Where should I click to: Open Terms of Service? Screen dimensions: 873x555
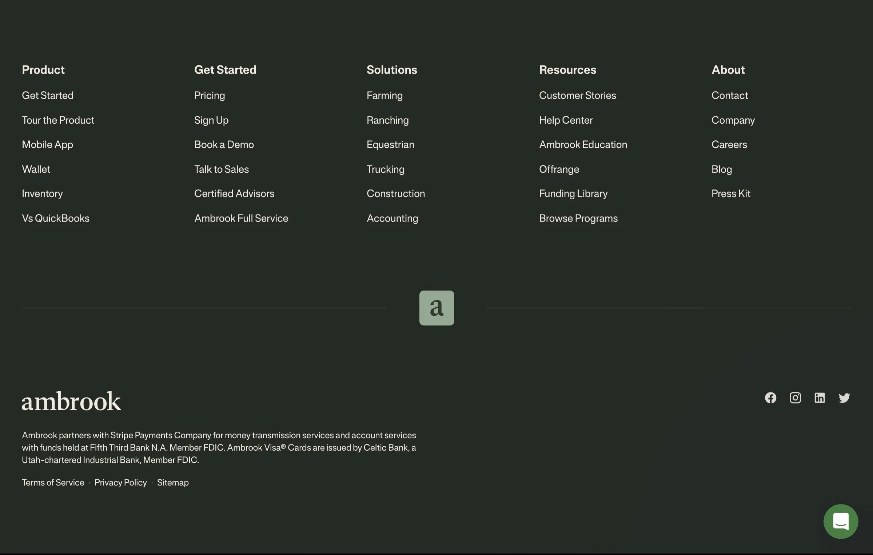53,482
